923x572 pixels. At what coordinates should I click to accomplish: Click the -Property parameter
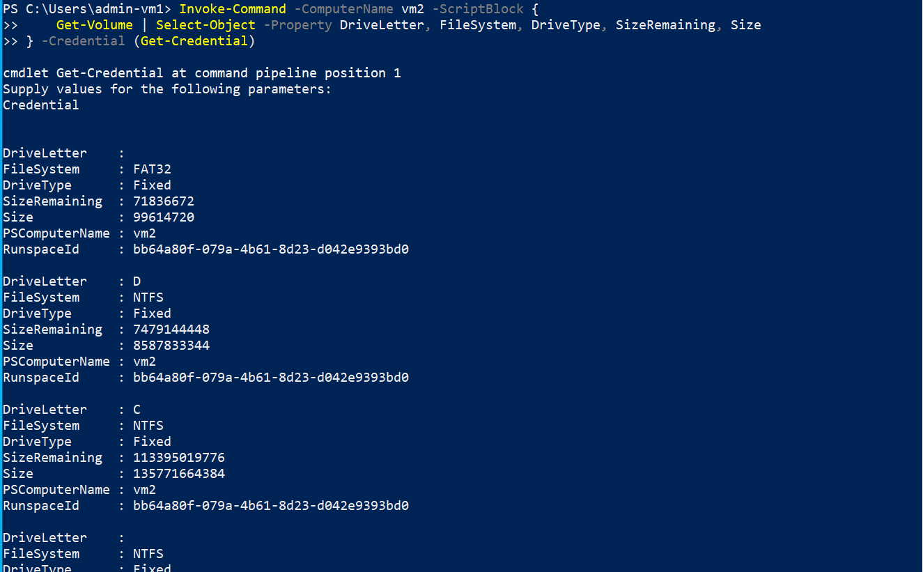[x=297, y=25]
